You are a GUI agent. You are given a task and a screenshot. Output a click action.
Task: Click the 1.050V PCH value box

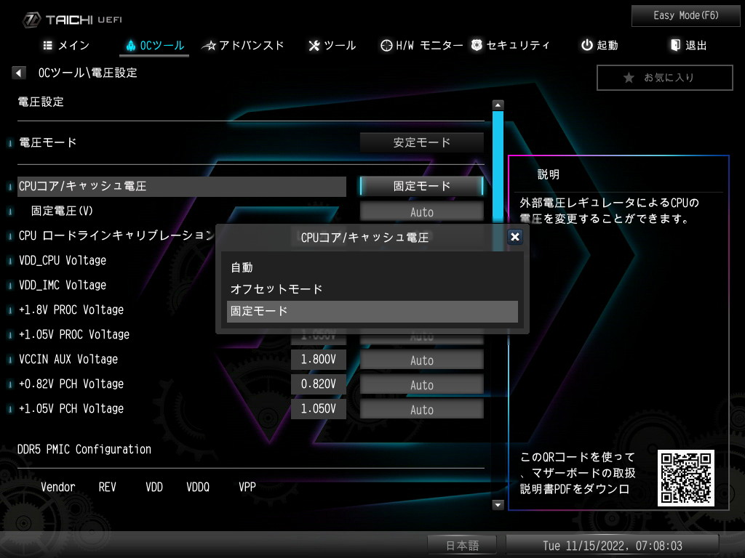319,408
